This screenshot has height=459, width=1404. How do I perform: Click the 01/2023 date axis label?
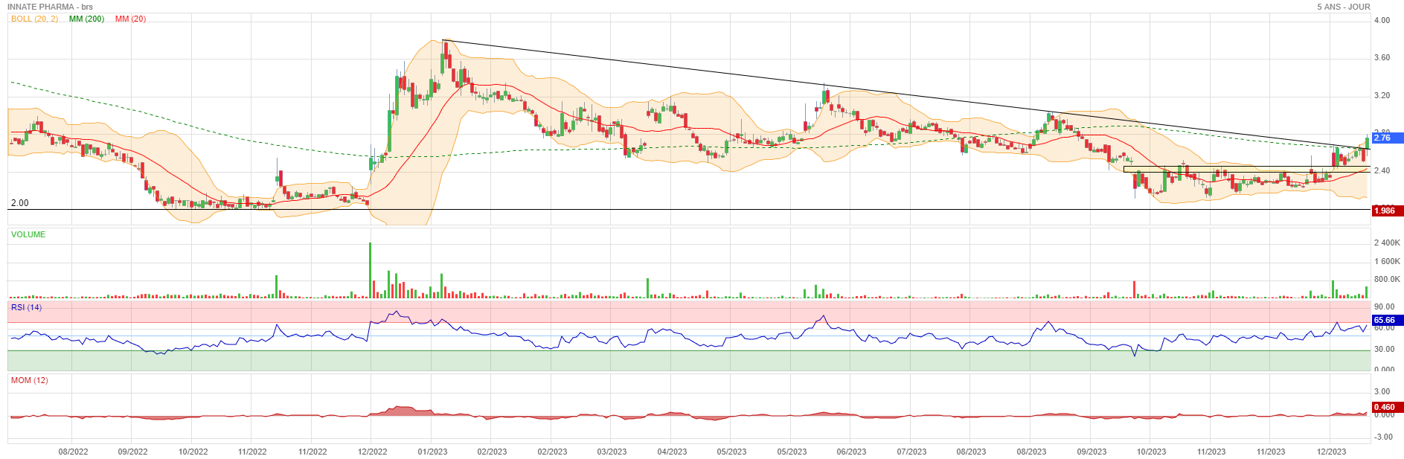[x=432, y=452]
